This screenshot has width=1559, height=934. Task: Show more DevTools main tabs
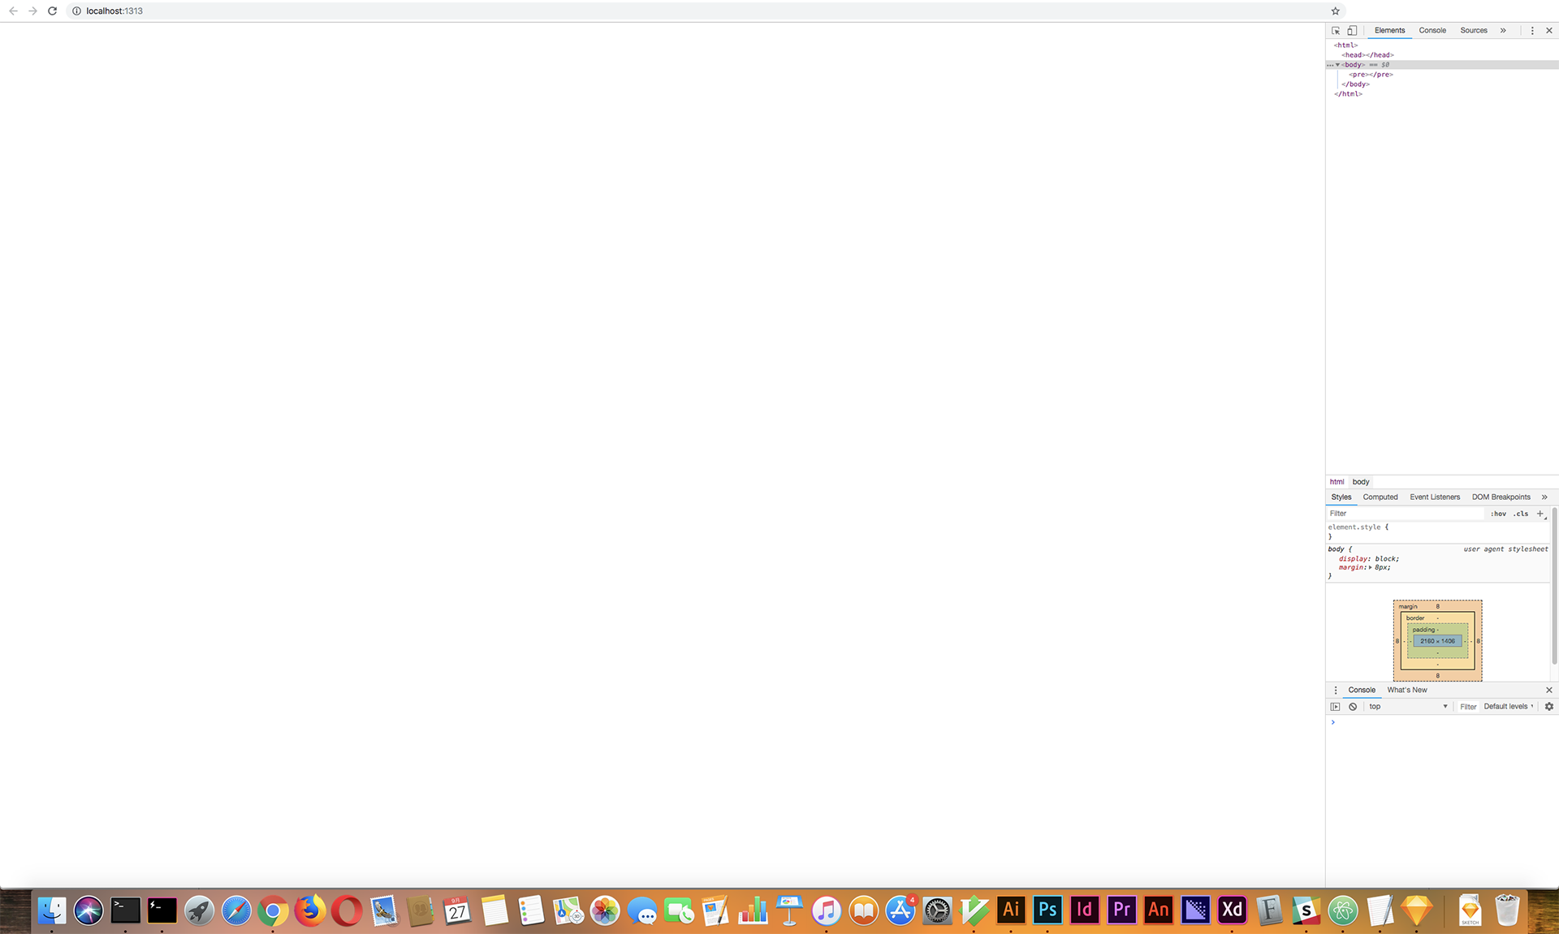pyautogui.click(x=1503, y=31)
